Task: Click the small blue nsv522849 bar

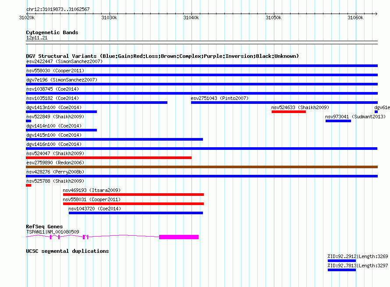Action: point(28,121)
